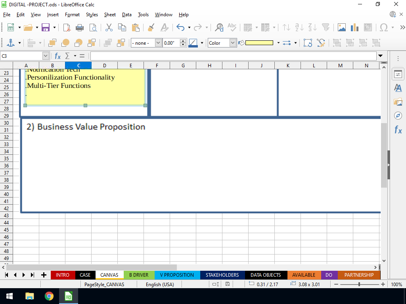
Task: Open Find & Replace icon
Action: click(x=219, y=27)
